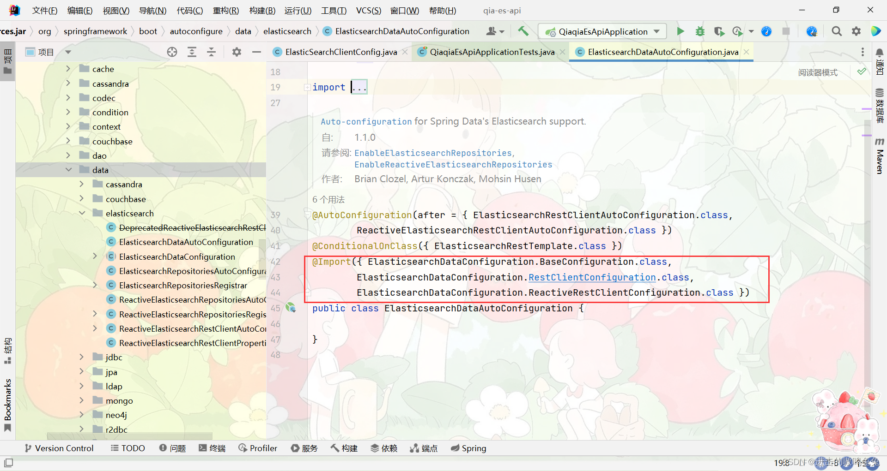Open IDE settings gear in top toolbar
The image size is (887, 471).
coord(856,31)
